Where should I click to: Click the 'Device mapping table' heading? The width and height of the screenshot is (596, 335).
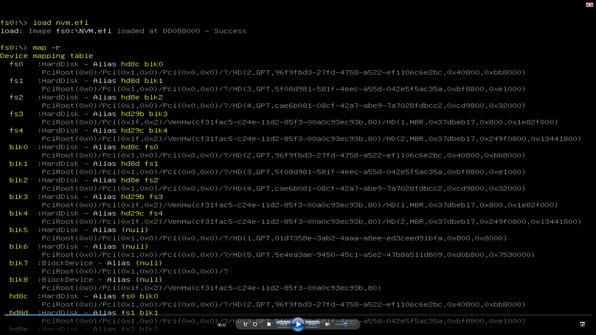point(47,56)
